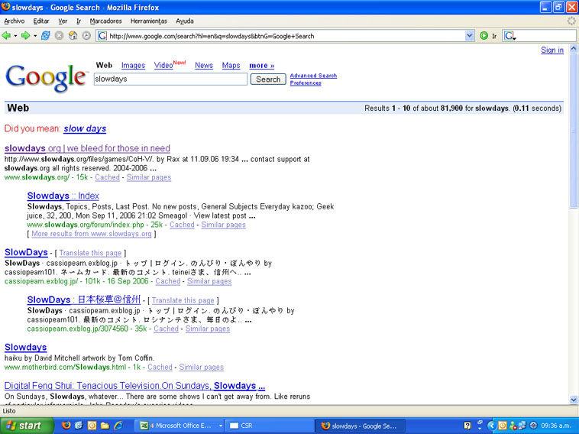
Task: Open forward button history dropdown arrow
Action: pyautogui.click(x=35, y=36)
